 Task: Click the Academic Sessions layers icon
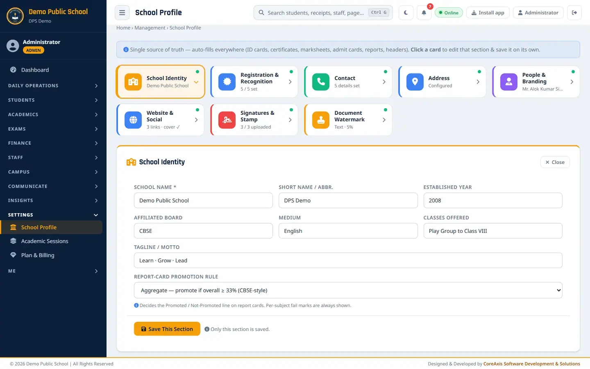13,241
